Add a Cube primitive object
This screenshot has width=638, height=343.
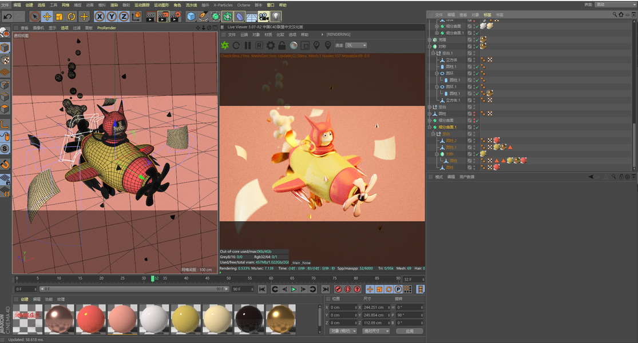[x=191, y=17]
